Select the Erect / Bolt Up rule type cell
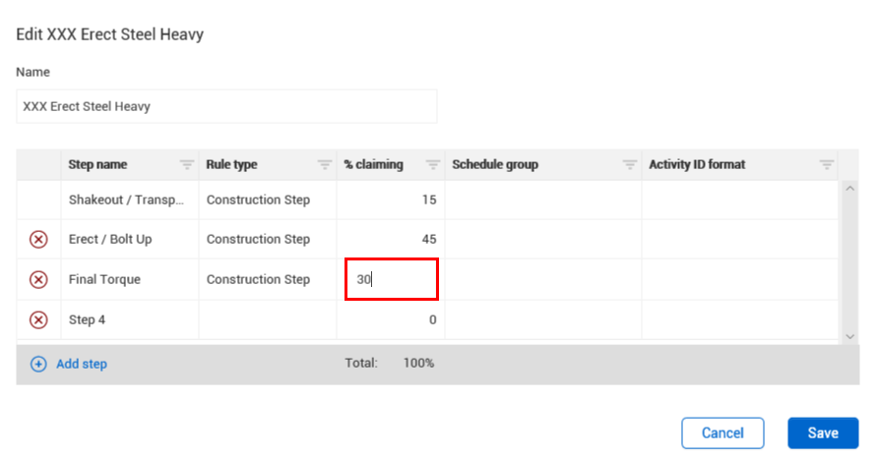The width and height of the screenshot is (877, 458). click(268, 240)
